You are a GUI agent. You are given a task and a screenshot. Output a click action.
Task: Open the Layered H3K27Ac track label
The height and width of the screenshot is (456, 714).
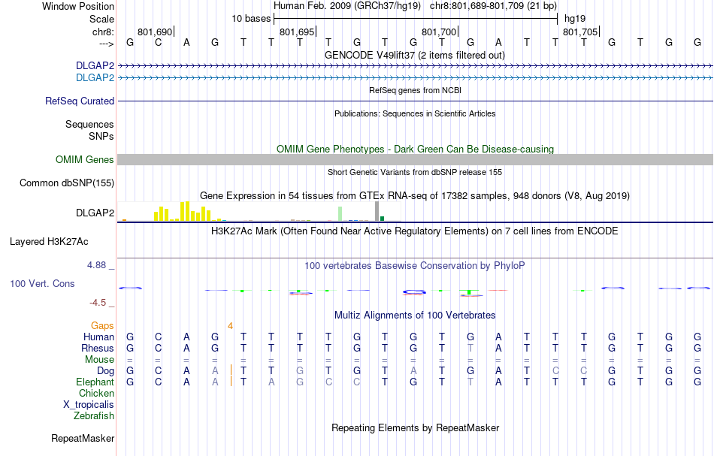[49, 242]
